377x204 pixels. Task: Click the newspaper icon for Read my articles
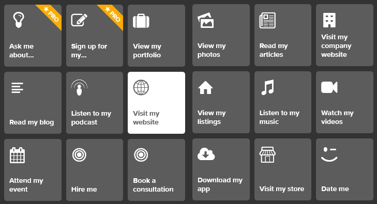tap(267, 21)
